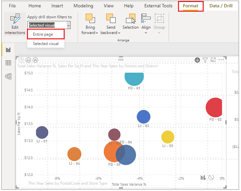Image resolution: width=241 pixels, height=191 pixels.
Task: Open Apply drill down filters combo box arrow
Action: coord(69,26)
